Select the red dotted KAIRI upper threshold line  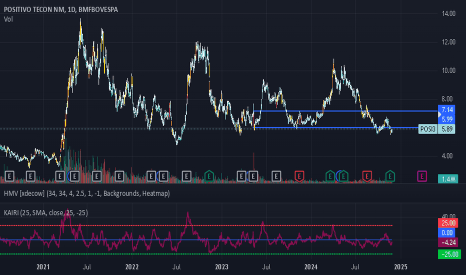[x=196, y=225]
